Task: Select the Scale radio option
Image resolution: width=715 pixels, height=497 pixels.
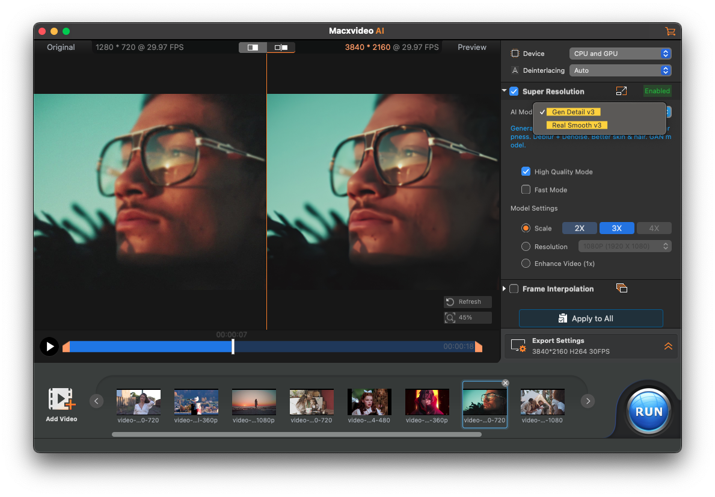Action: click(526, 227)
